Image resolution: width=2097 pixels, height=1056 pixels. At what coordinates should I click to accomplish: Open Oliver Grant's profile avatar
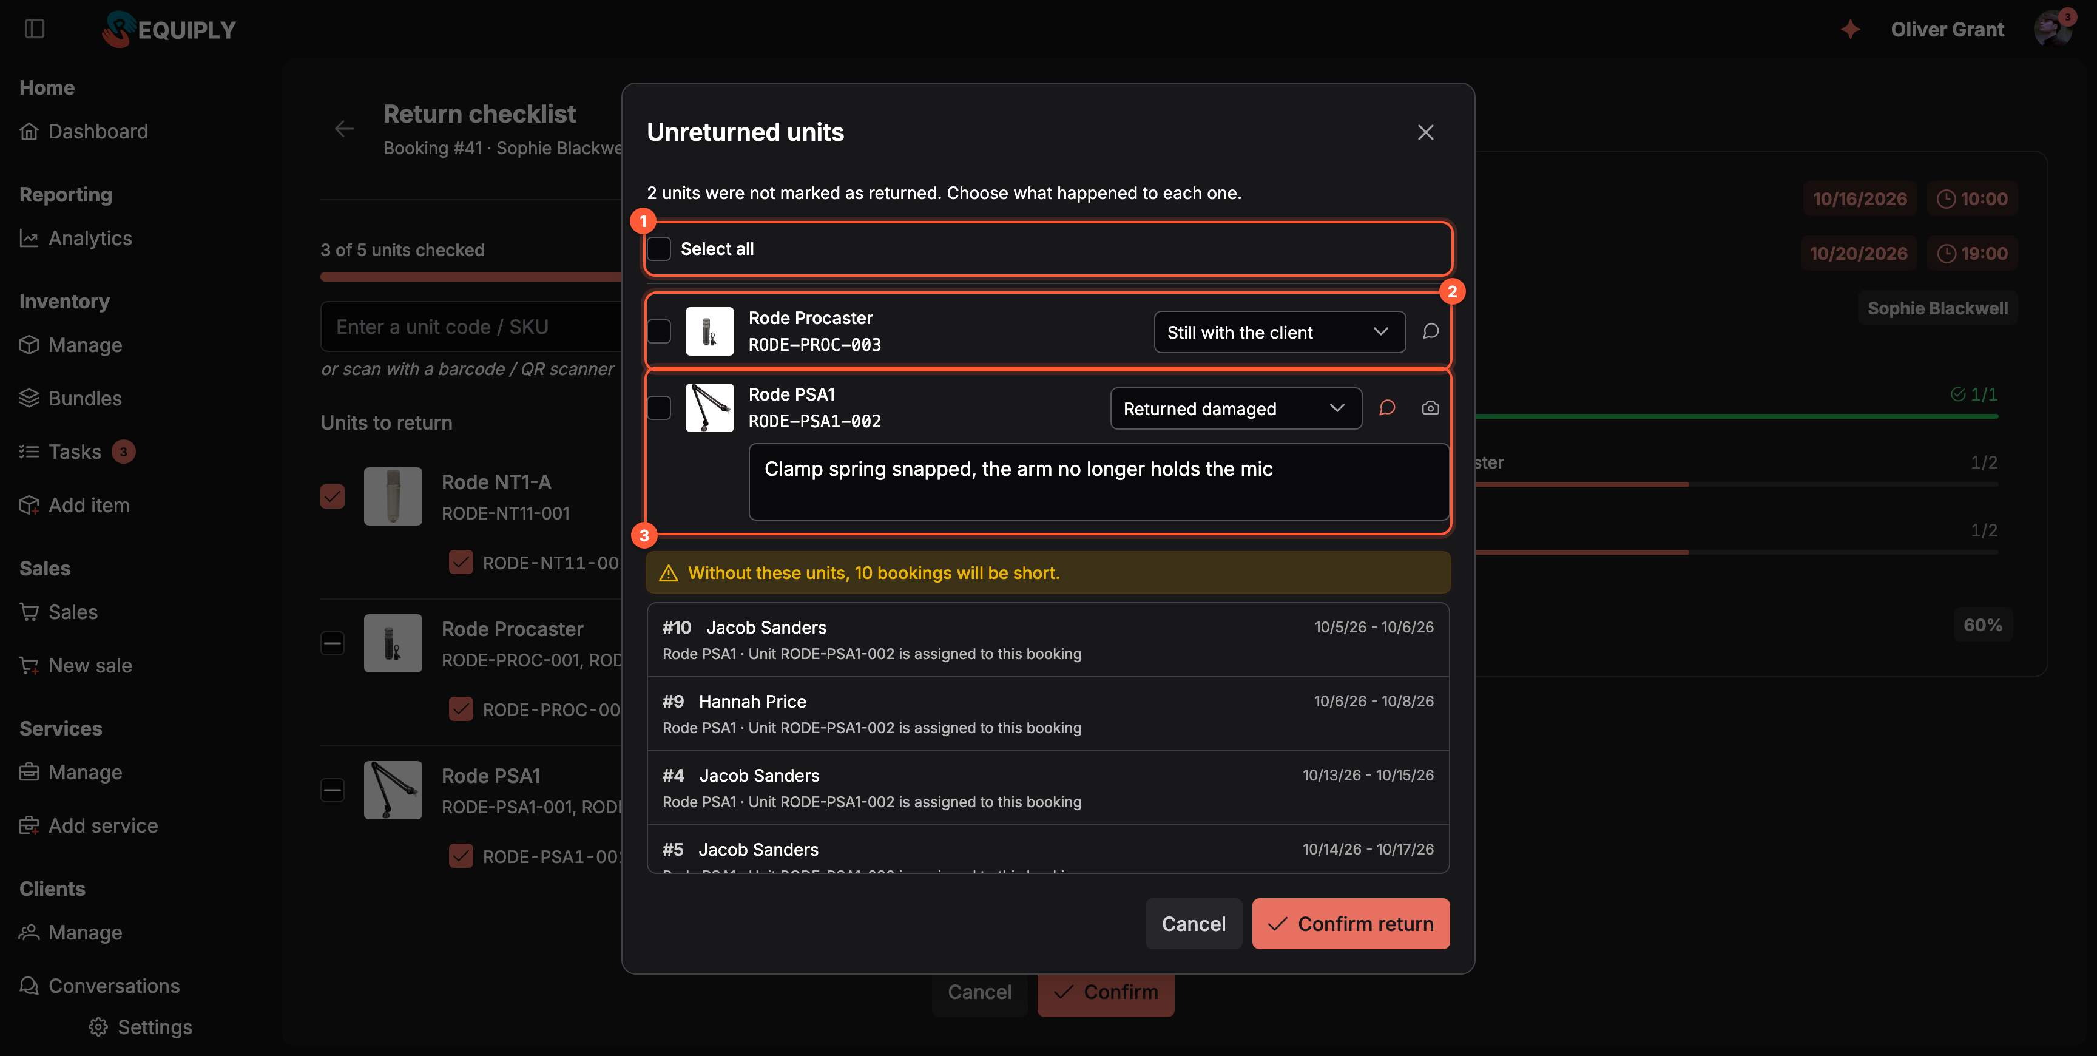coord(2052,29)
